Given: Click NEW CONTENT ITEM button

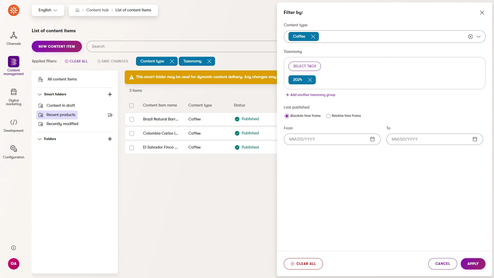Looking at the screenshot, I should click(x=57, y=46).
